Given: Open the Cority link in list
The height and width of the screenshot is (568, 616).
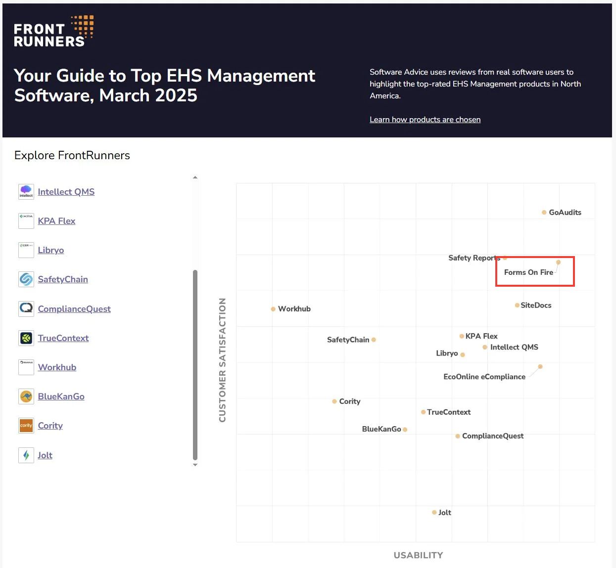Looking at the screenshot, I should (50, 426).
